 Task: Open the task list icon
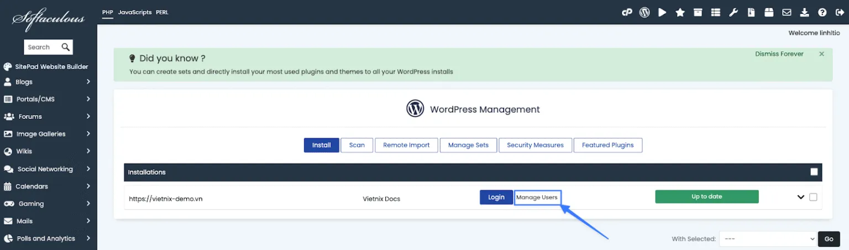(716, 12)
